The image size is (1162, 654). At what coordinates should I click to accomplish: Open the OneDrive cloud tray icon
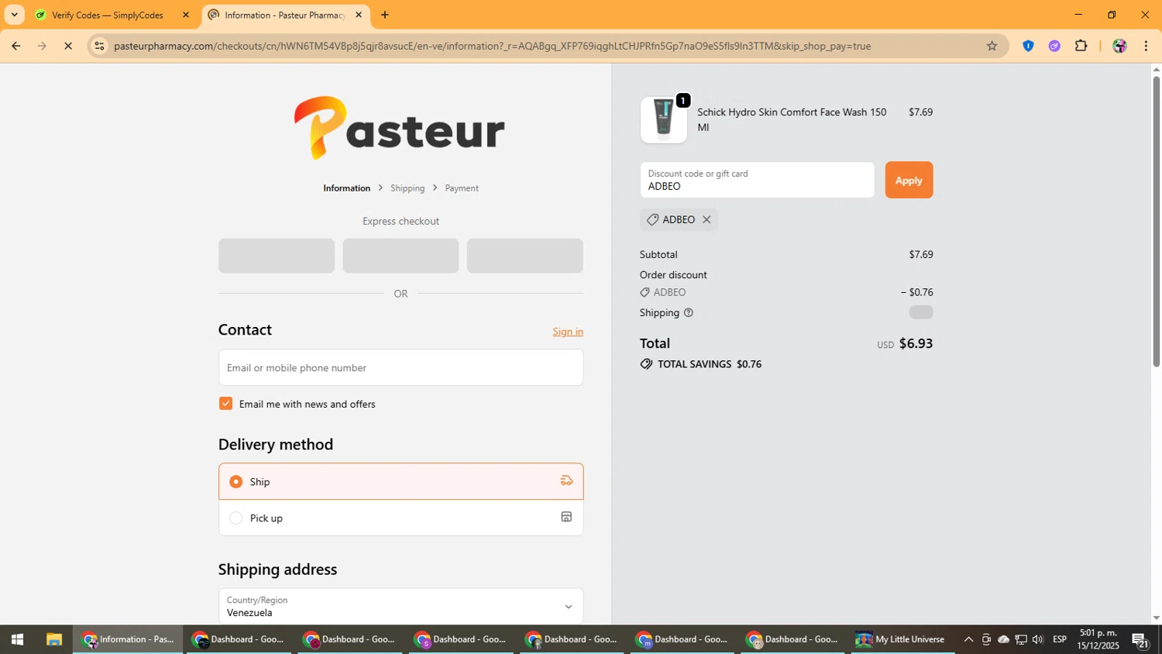coord(1004,639)
